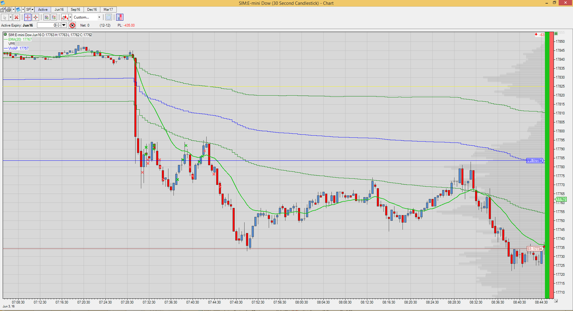Click the S1: 17734 support level label

pyautogui.click(x=535, y=249)
